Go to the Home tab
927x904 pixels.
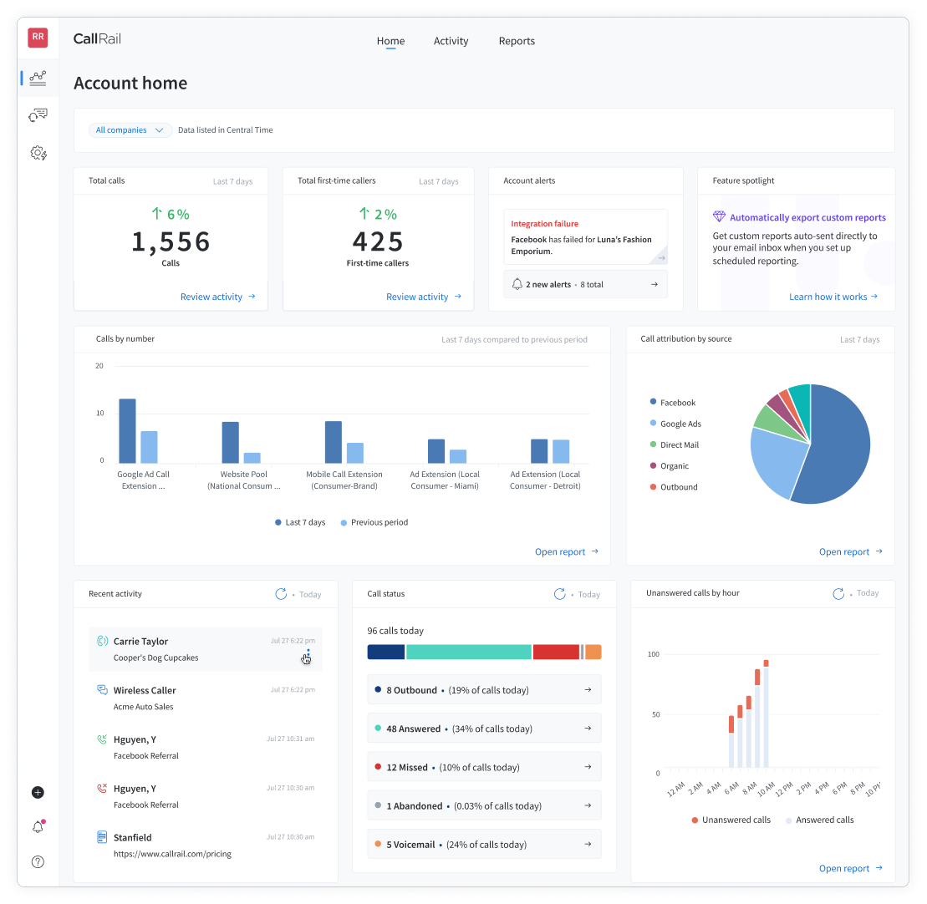391,41
